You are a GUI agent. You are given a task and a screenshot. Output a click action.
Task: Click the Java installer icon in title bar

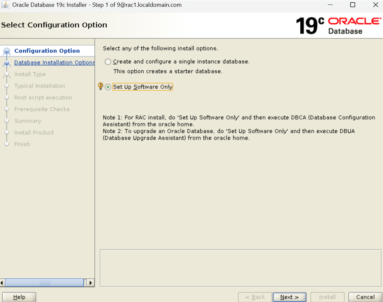(x=6, y=5)
